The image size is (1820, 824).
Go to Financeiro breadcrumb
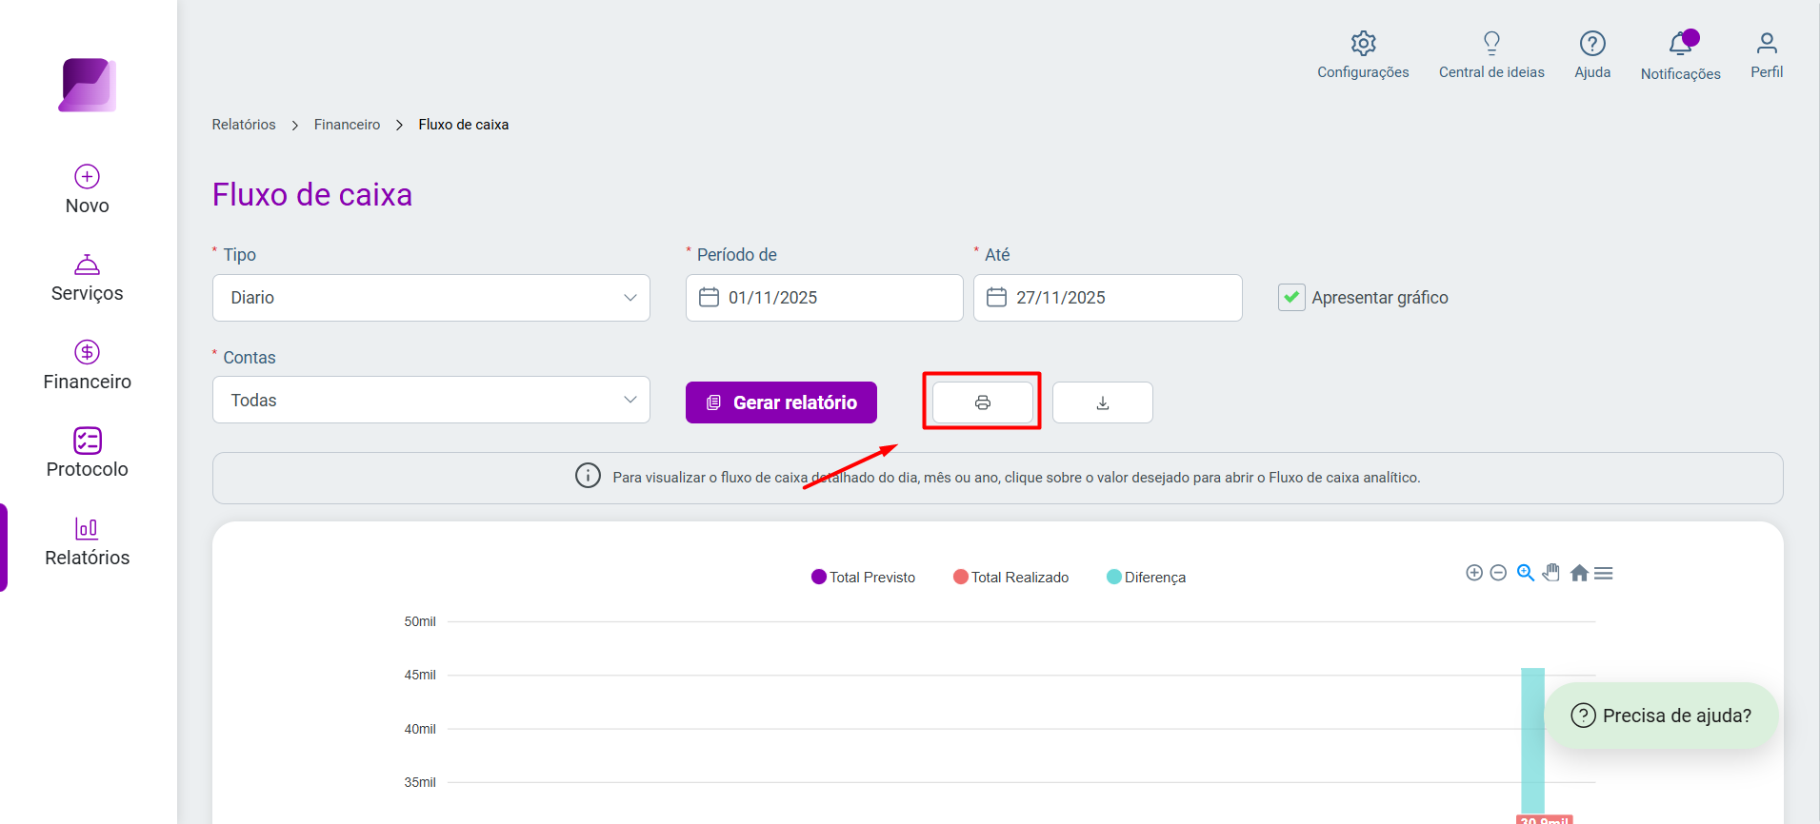point(347,125)
